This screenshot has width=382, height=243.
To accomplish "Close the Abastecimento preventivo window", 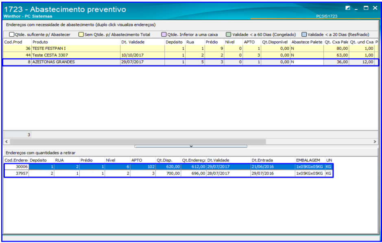I will pyautogui.click(x=375, y=8).
